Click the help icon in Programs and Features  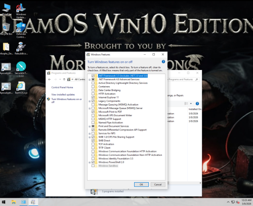[x=197, y=104]
